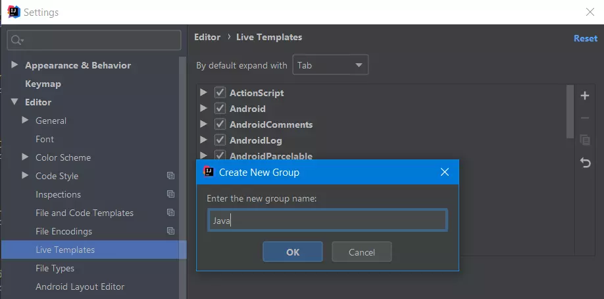The width and height of the screenshot is (604, 299).
Task: Expand the Android template group
Action: point(203,109)
